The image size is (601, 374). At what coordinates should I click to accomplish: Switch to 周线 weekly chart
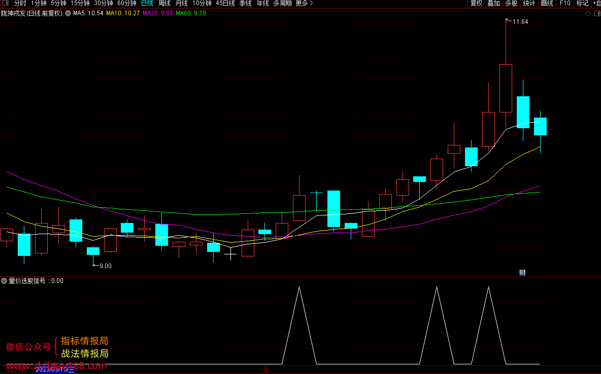coord(164,4)
